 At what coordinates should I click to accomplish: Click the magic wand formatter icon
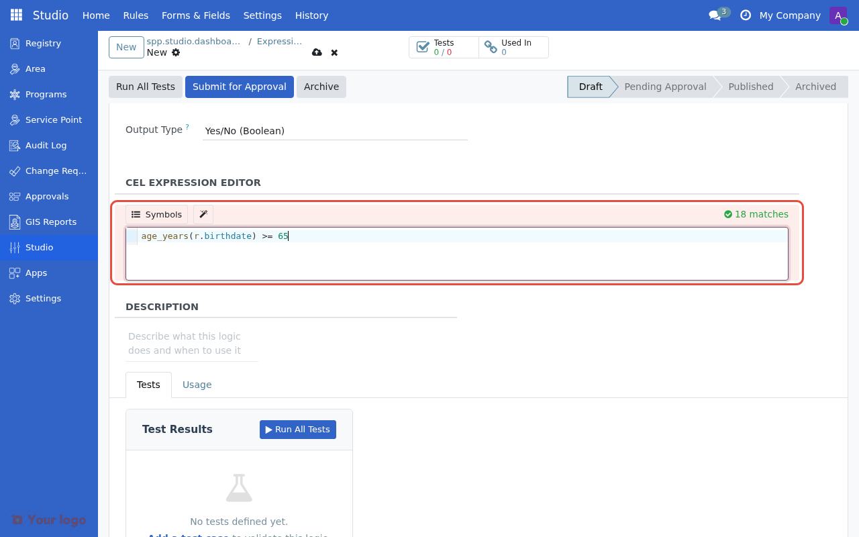coord(203,214)
